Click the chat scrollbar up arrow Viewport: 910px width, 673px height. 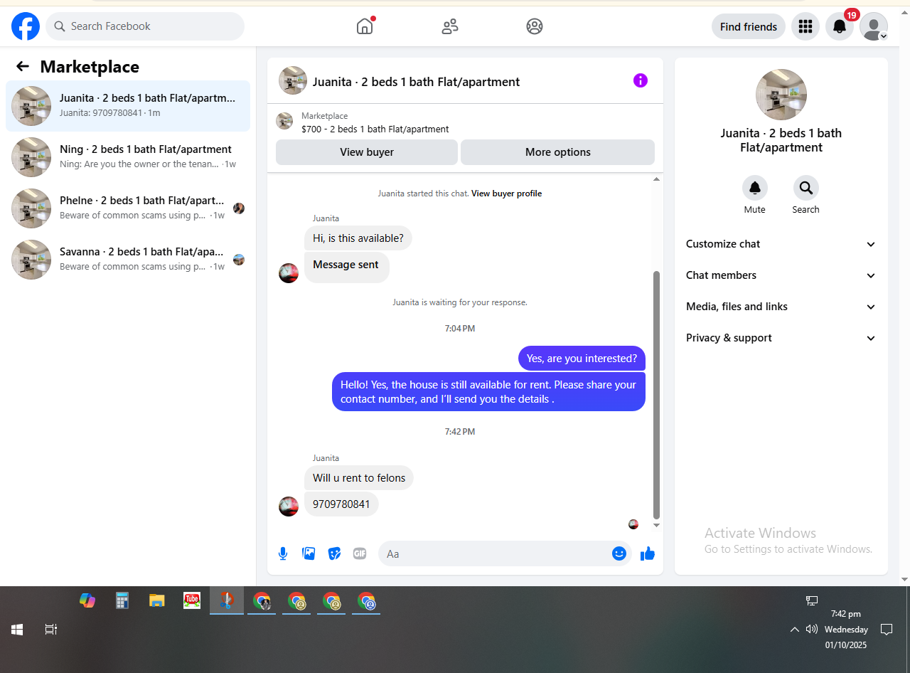click(x=656, y=179)
